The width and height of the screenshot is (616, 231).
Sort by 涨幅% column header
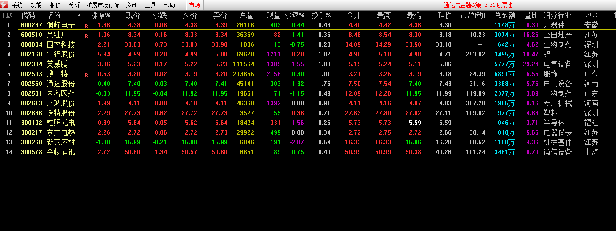(x=101, y=16)
